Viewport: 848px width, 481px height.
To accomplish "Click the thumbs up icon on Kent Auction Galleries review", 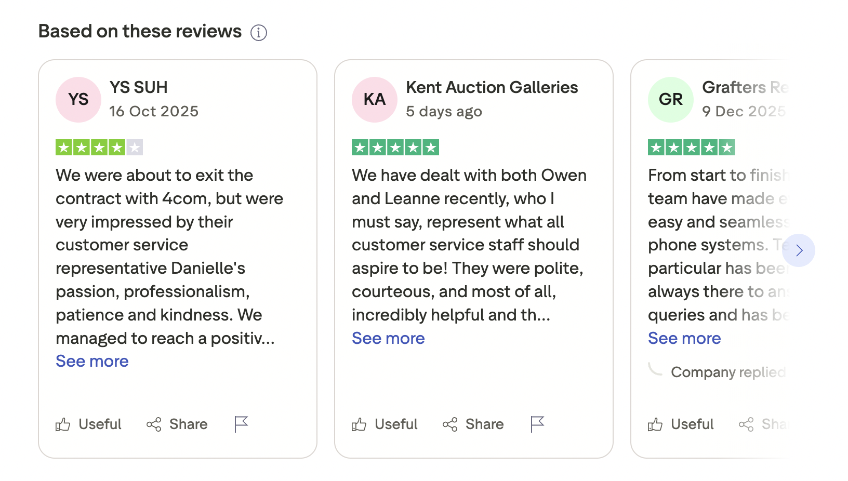I will [x=359, y=424].
